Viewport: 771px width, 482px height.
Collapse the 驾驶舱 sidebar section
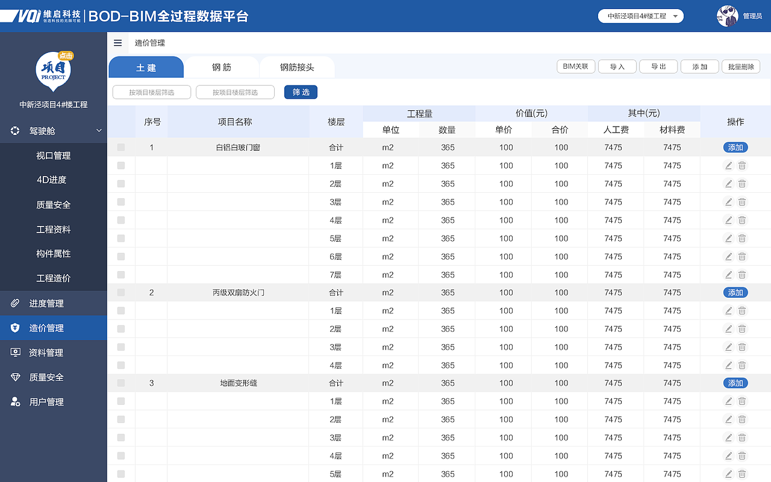[x=98, y=130]
